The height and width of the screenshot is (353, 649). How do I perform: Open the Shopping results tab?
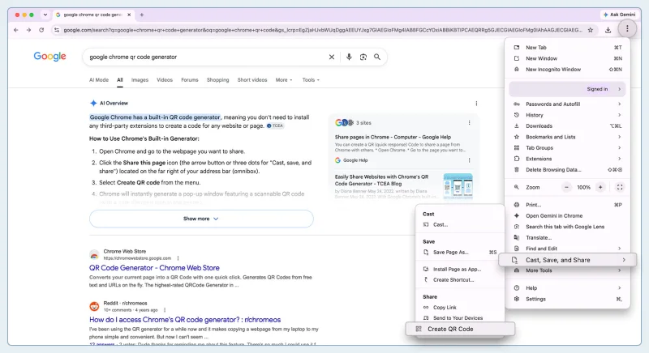click(217, 80)
